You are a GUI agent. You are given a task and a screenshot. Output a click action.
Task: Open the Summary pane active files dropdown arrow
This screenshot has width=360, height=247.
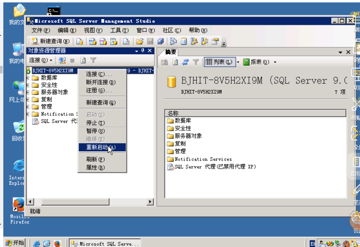tap(340, 53)
